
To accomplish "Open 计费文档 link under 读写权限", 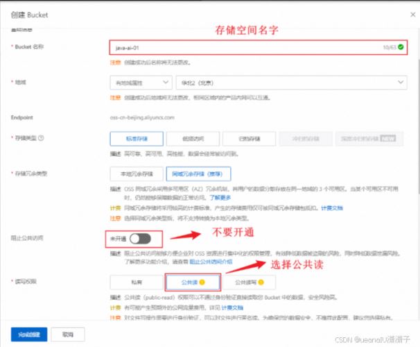I will [x=232, y=307].
